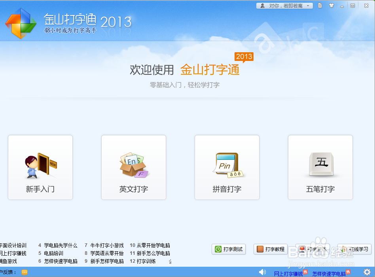Image resolution: width=375 pixels, height=277 pixels.
Task: Open the 平面设计培训 link
Action: tap(13, 245)
